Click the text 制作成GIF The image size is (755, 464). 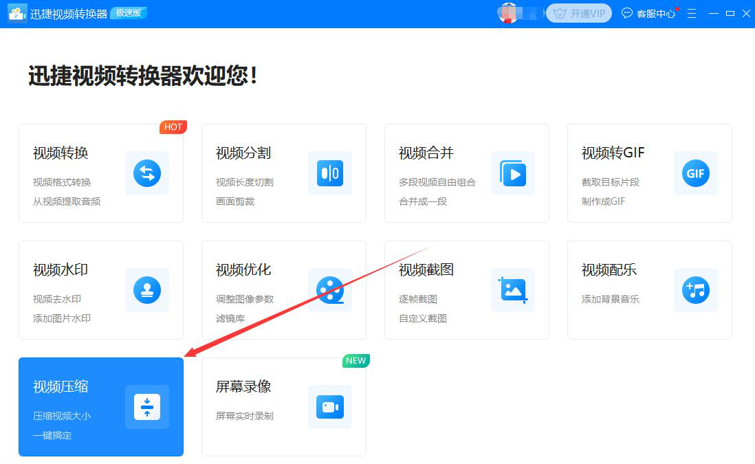click(x=603, y=201)
